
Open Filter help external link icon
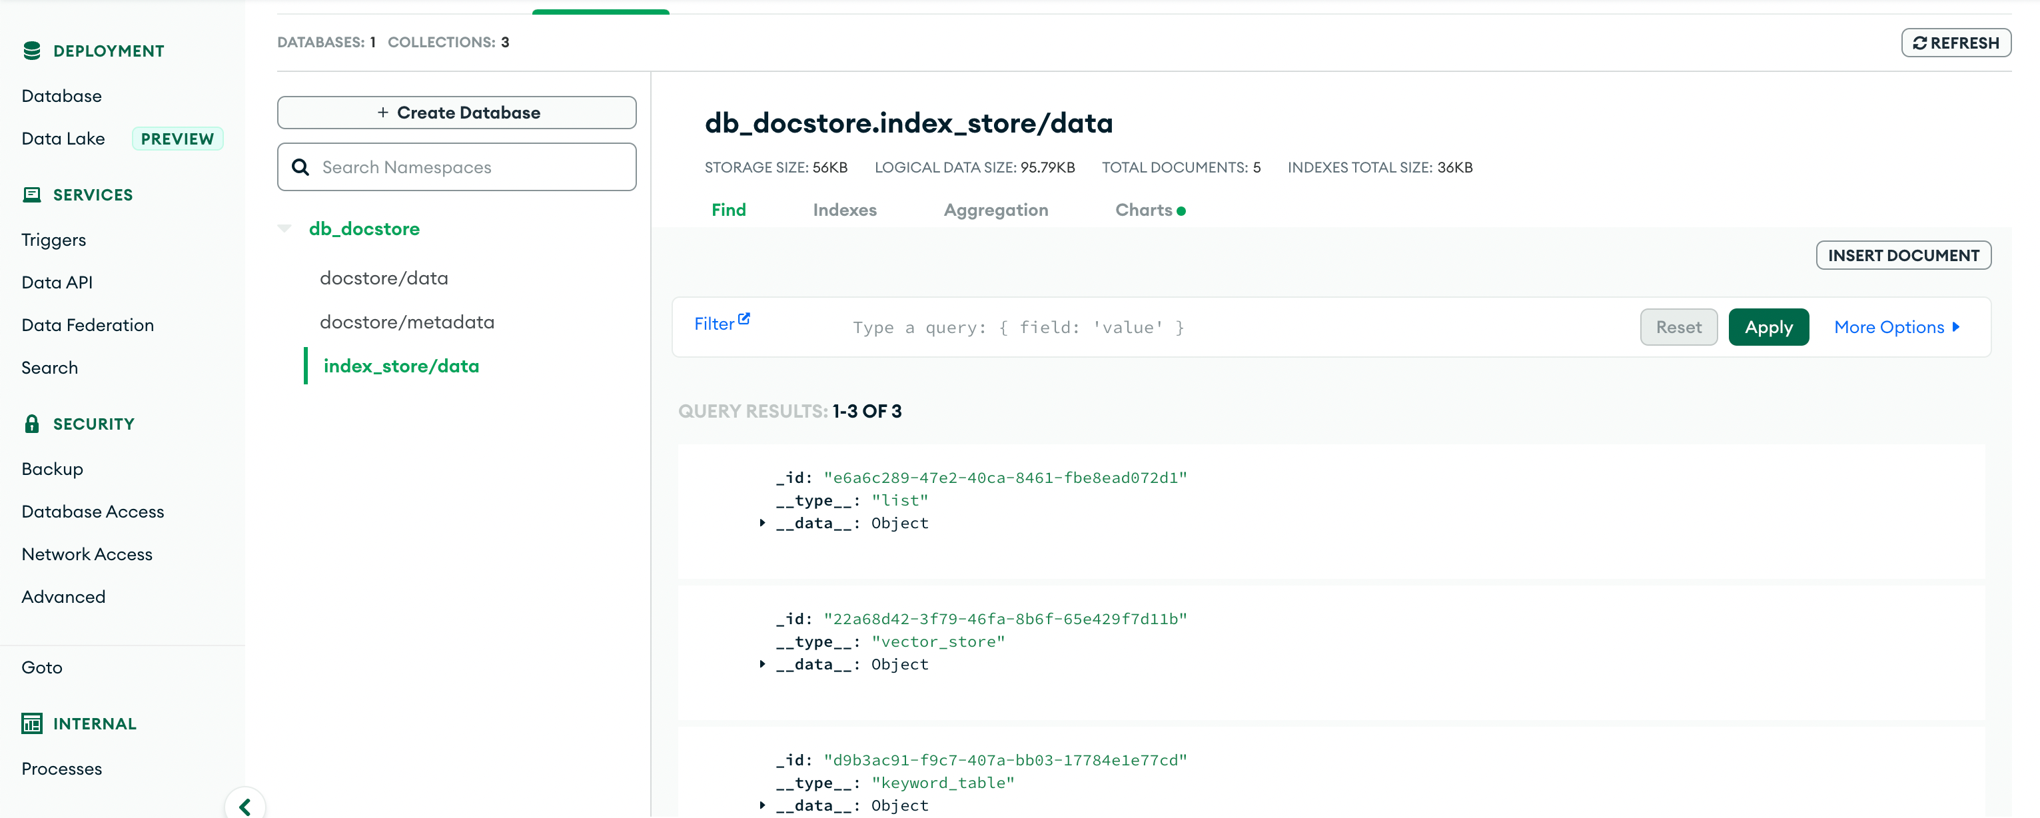point(744,319)
